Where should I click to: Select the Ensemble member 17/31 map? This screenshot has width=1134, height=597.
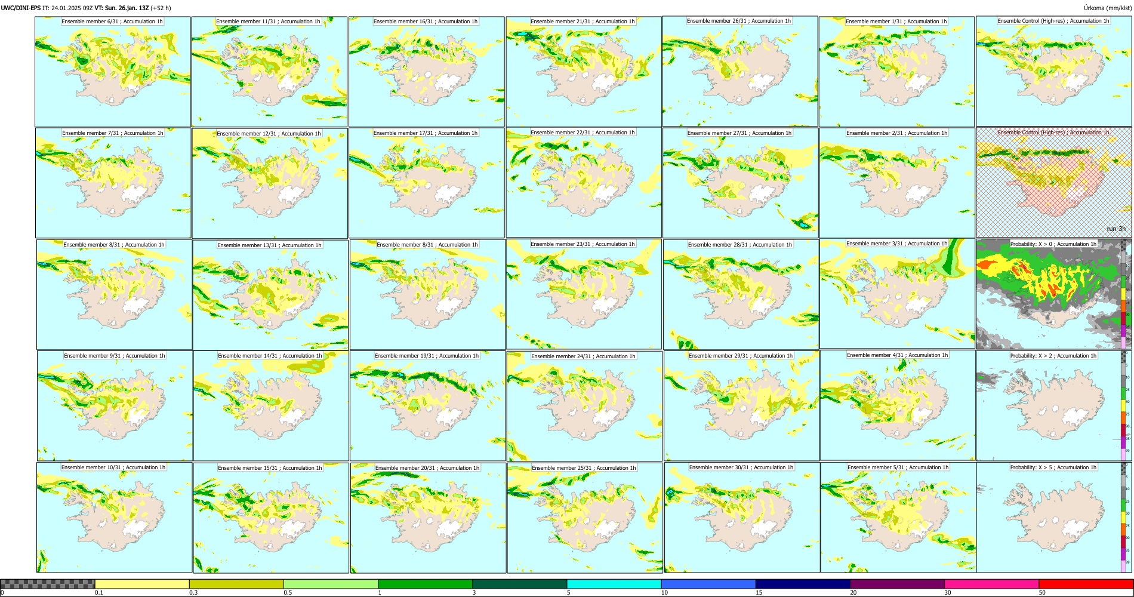coord(427,183)
